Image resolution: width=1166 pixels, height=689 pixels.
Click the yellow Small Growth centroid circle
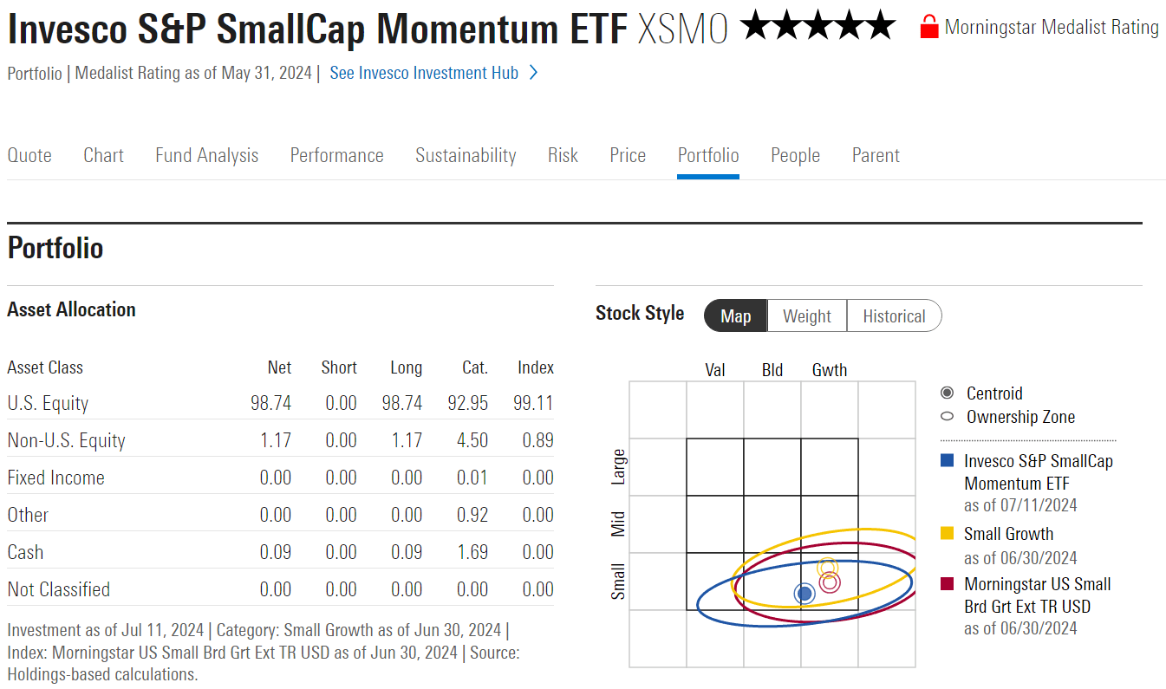coord(827,569)
